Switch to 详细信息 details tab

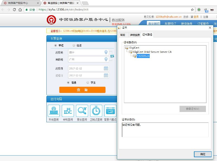click(135, 35)
